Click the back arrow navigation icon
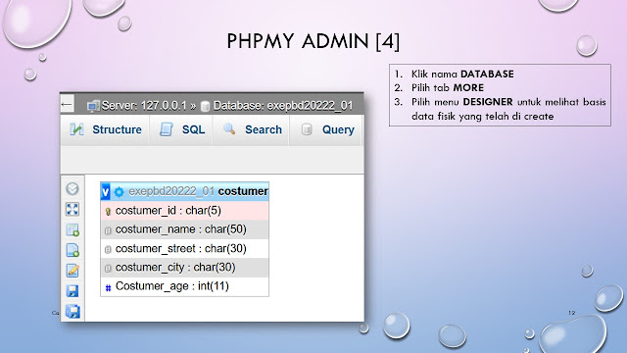This screenshot has height=353, width=627. [x=67, y=105]
